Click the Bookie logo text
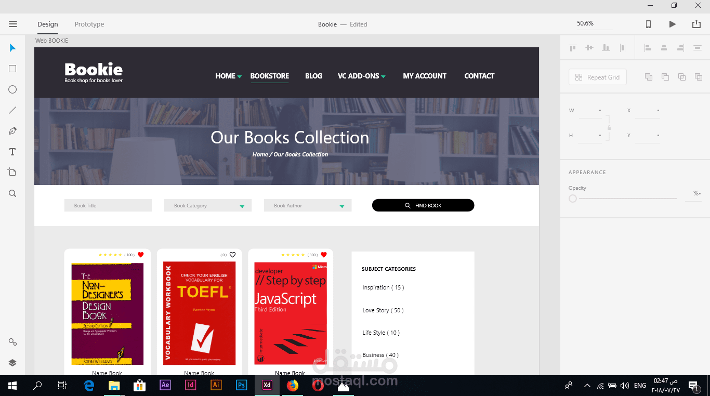This screenshot has width=710, height=396. pyautogui.click(x=94, y=70)
